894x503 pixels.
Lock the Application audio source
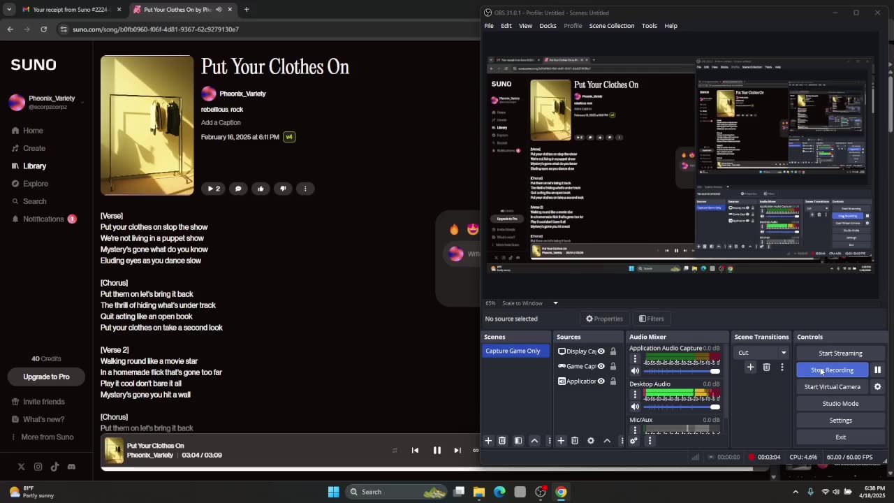coord(613,381)
